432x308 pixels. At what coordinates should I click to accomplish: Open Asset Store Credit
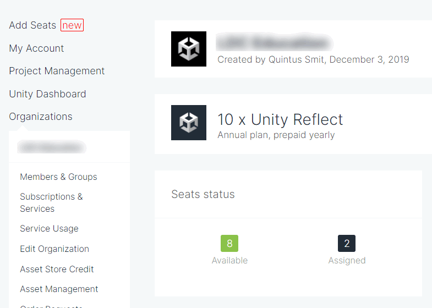[x=57, y=269]
